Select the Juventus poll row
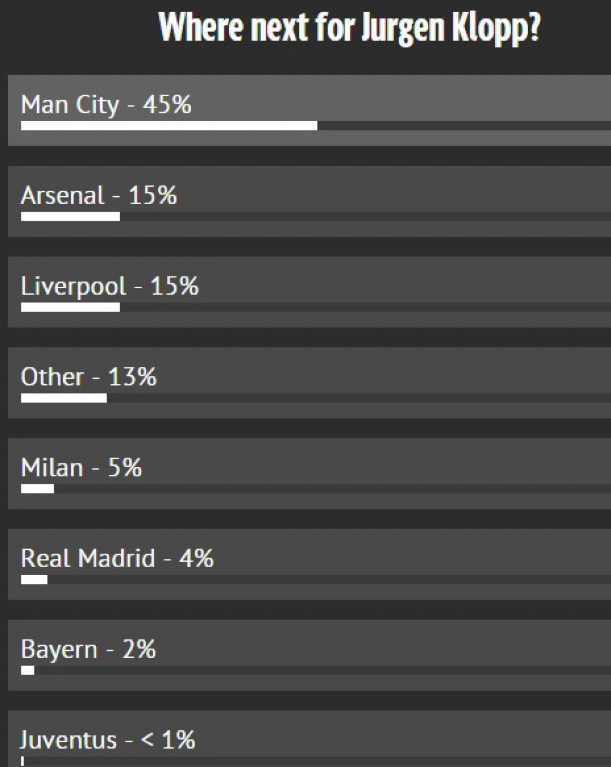The height and width of the screenshot is (767, 611). [x=309, y=738]
